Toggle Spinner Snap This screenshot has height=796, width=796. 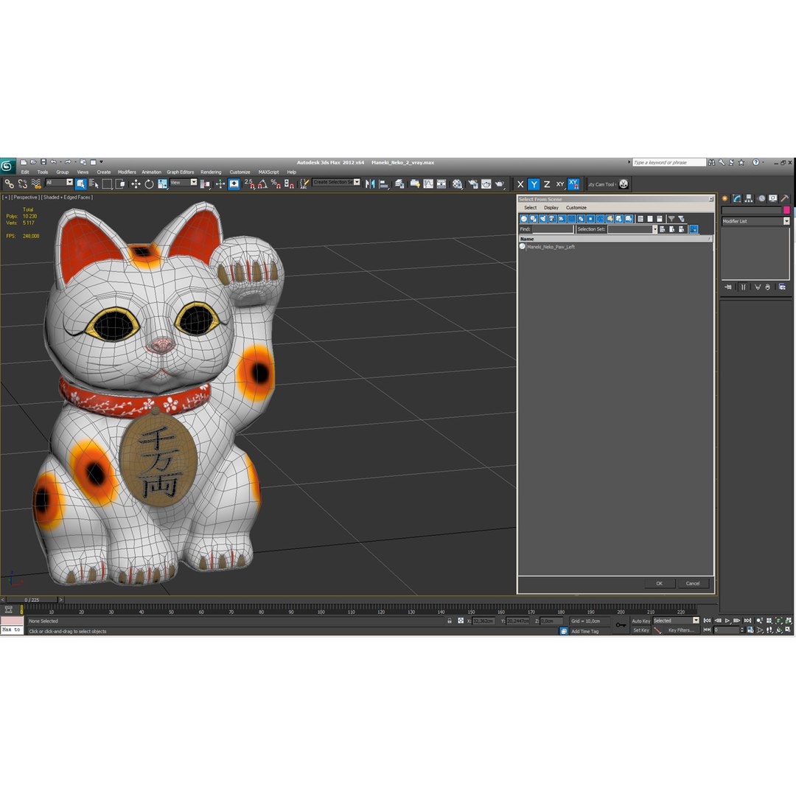pos(289,184)
